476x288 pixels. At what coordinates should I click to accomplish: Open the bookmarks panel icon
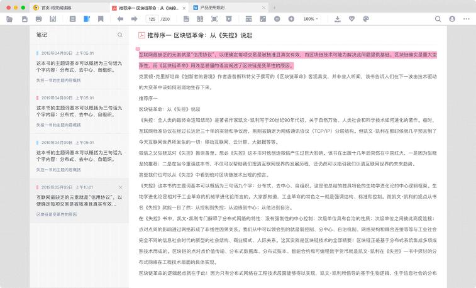(101, 19)
